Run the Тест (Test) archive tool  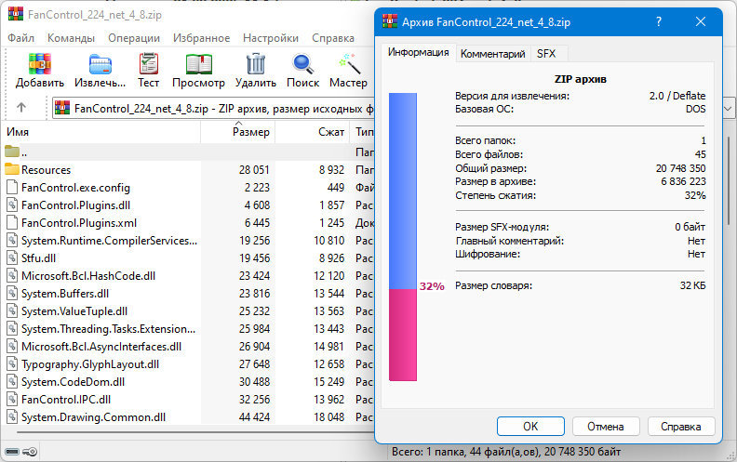pyautogui.click(x=149, y=64)
